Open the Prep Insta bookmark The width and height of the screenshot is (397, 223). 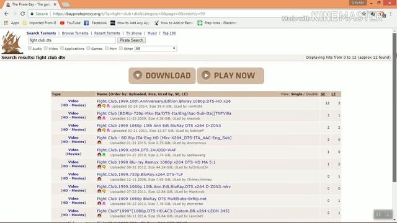[x=216, y=23]
